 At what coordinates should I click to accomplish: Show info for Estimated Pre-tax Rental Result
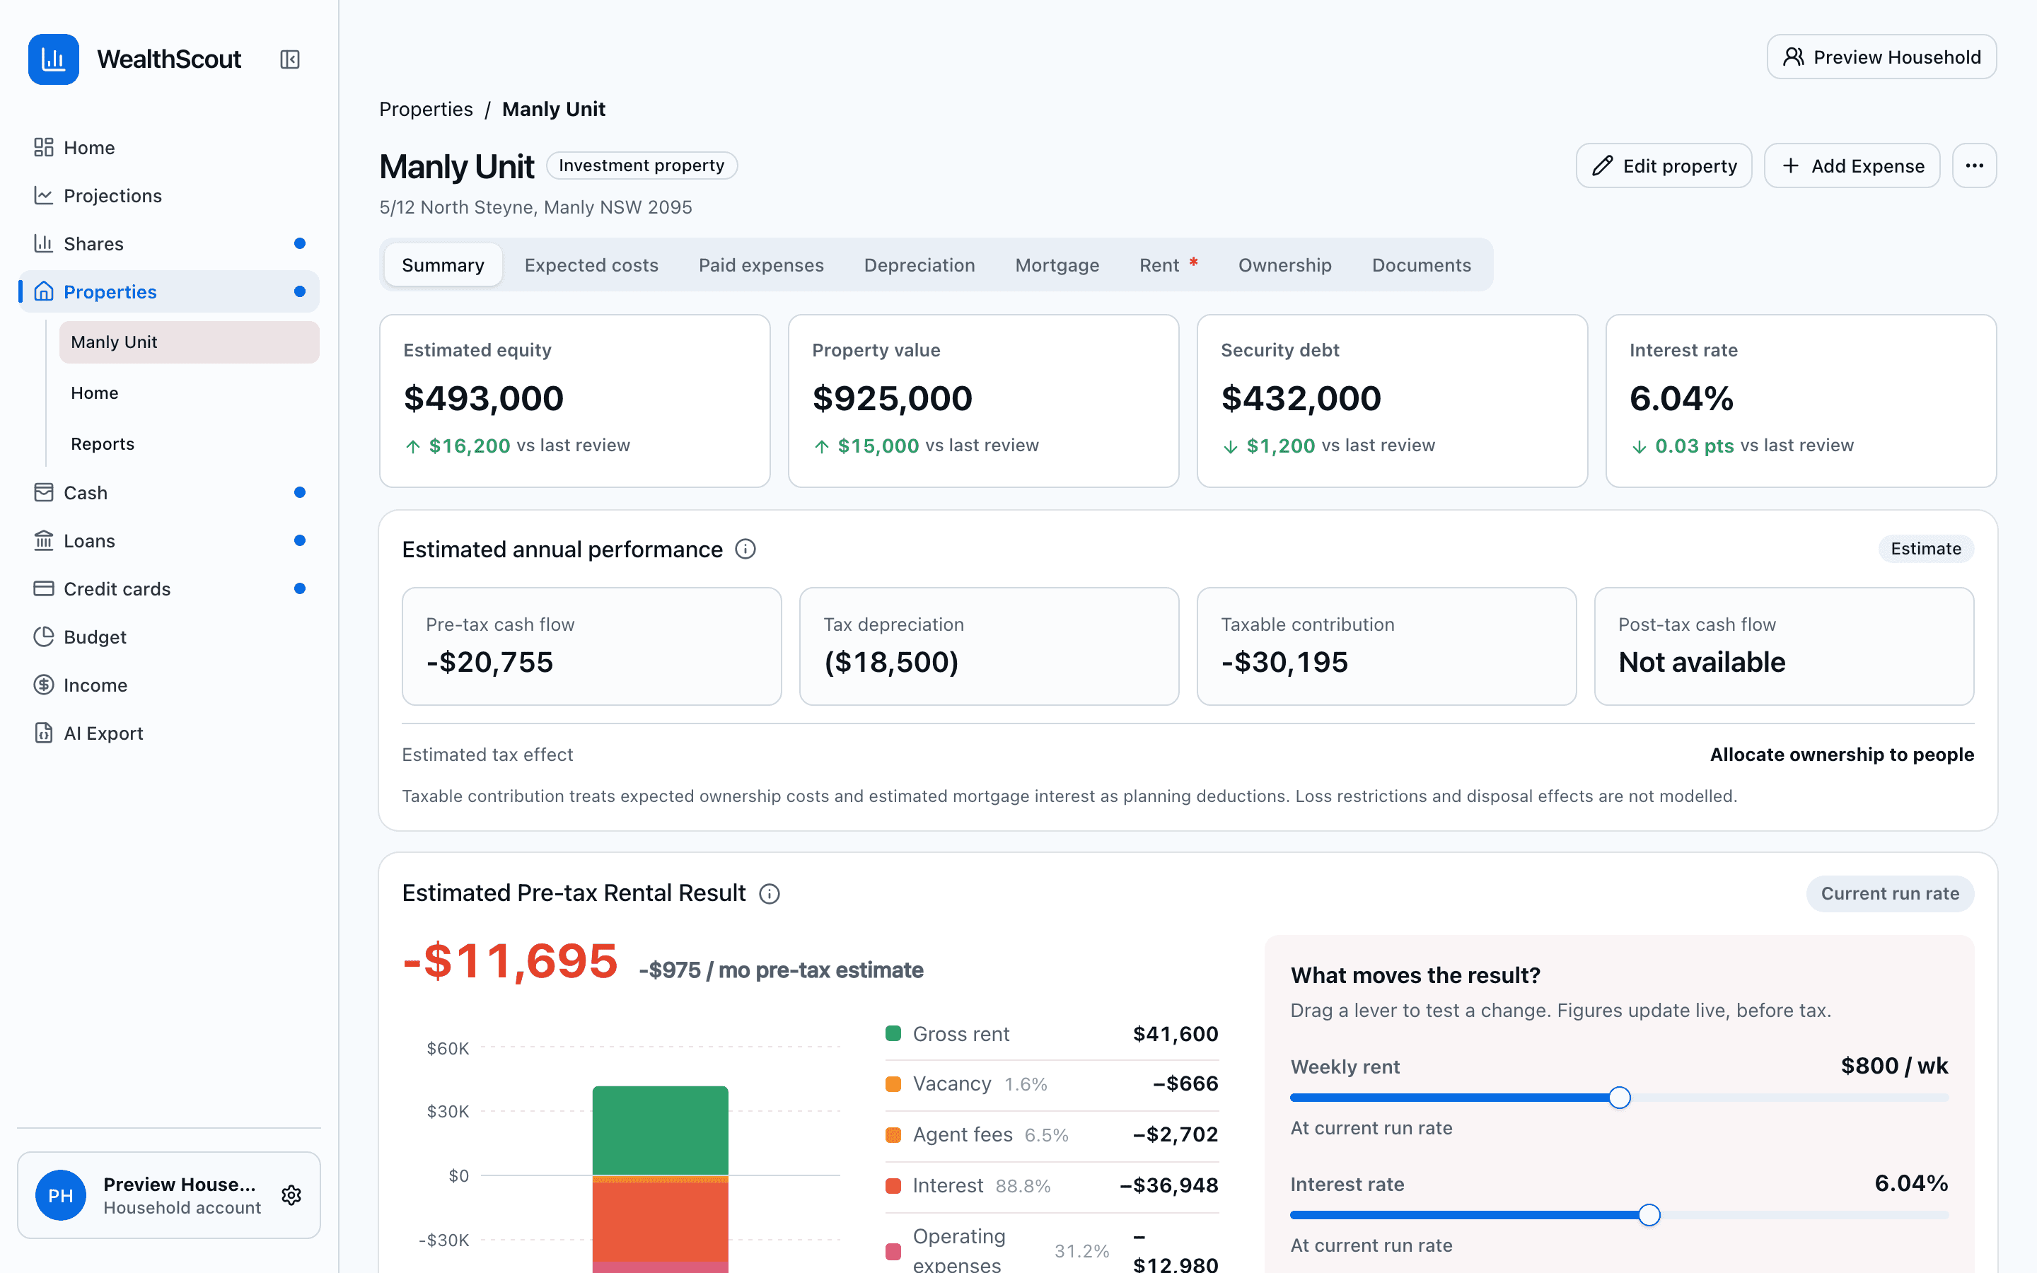(770, 893)
